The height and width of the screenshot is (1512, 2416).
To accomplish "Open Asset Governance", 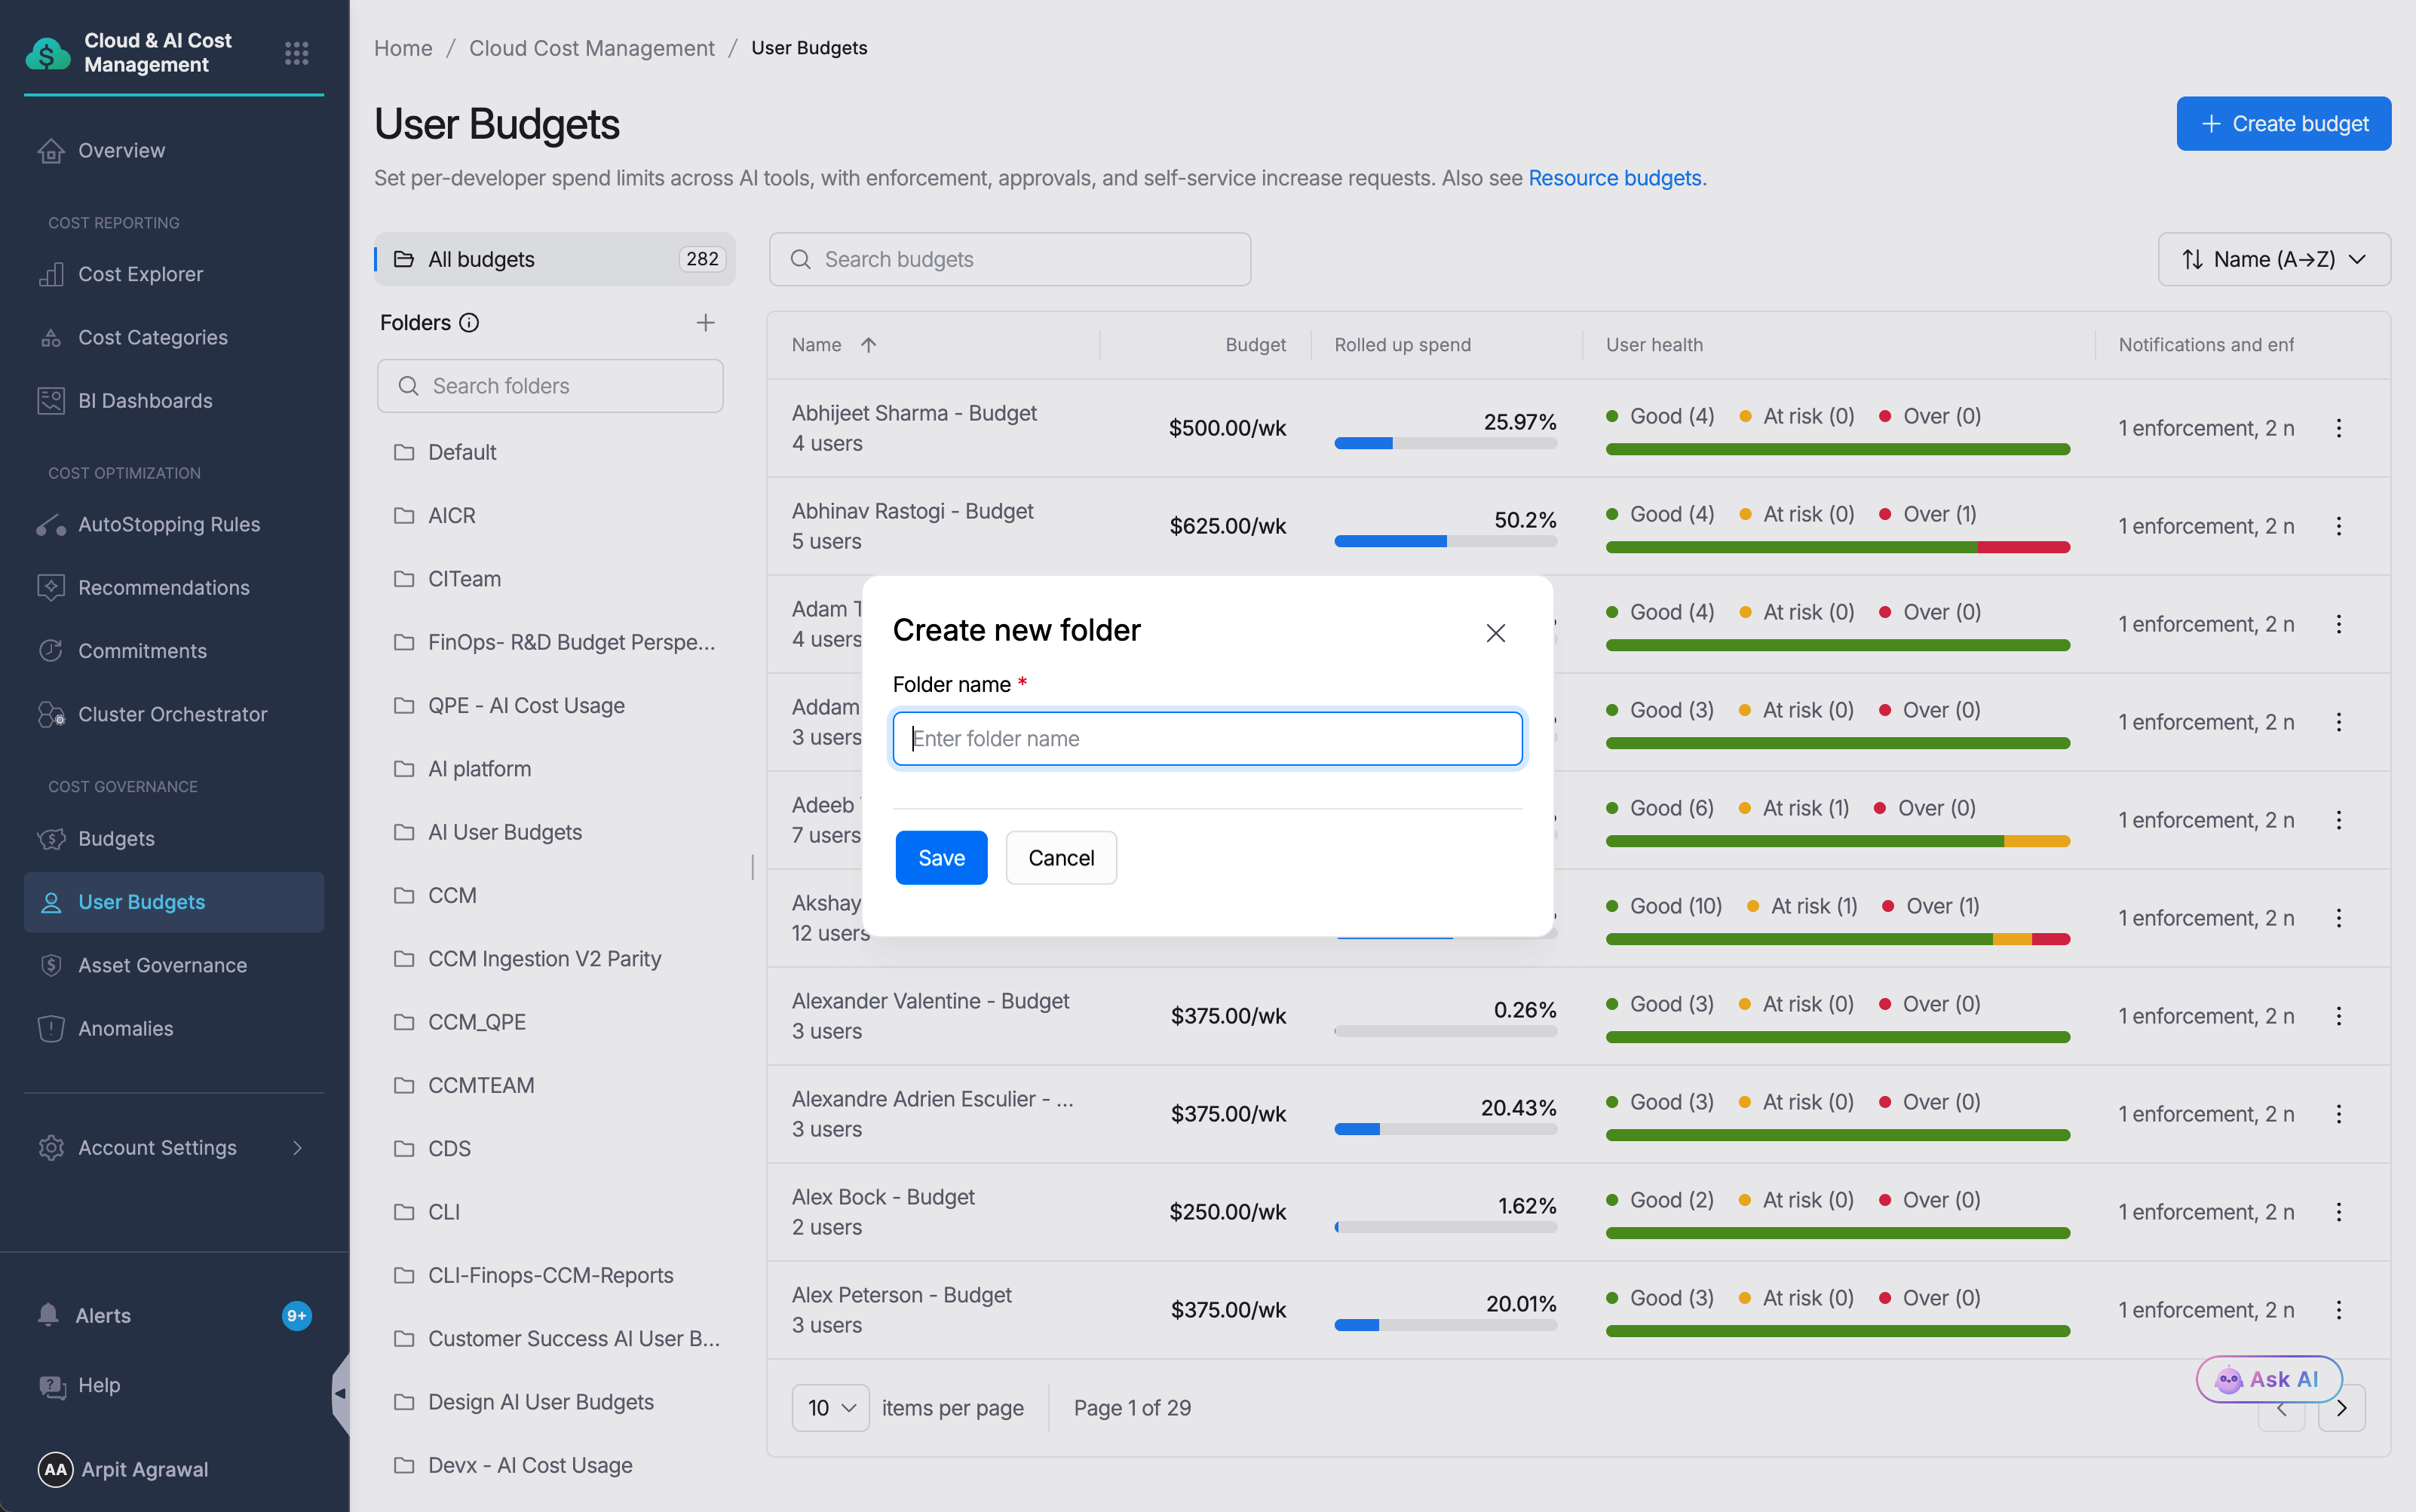I will coord(162,965).
